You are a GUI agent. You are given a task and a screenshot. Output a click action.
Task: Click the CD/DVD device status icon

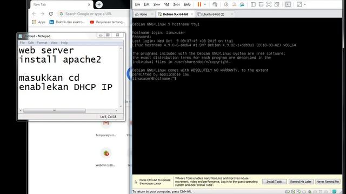[293, 192]
